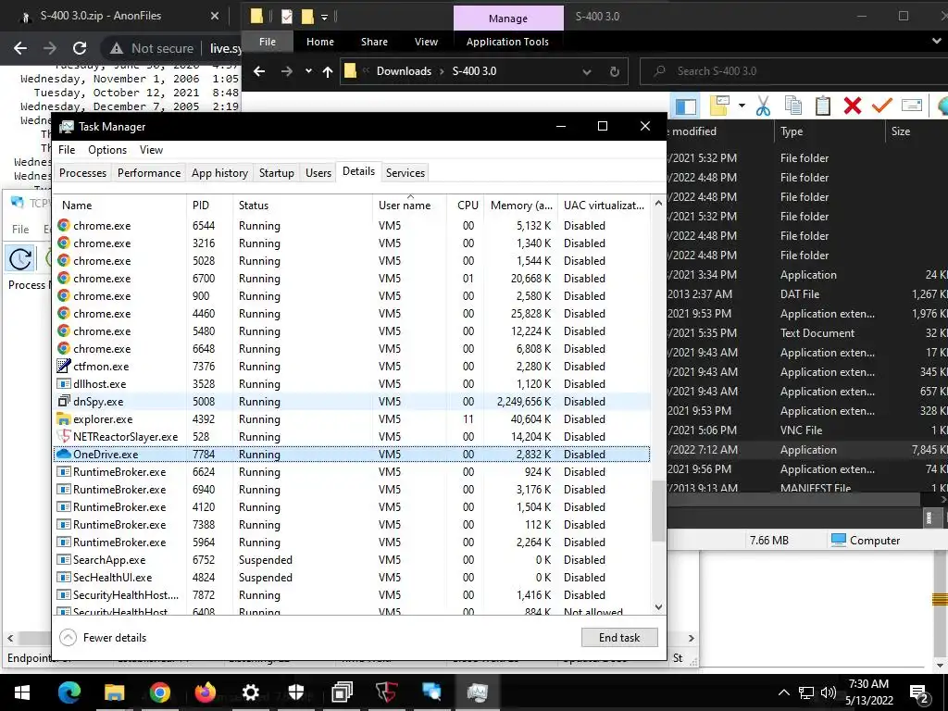
Task: Click the red Delete X icon in Explorer
Action: (853, 106)
